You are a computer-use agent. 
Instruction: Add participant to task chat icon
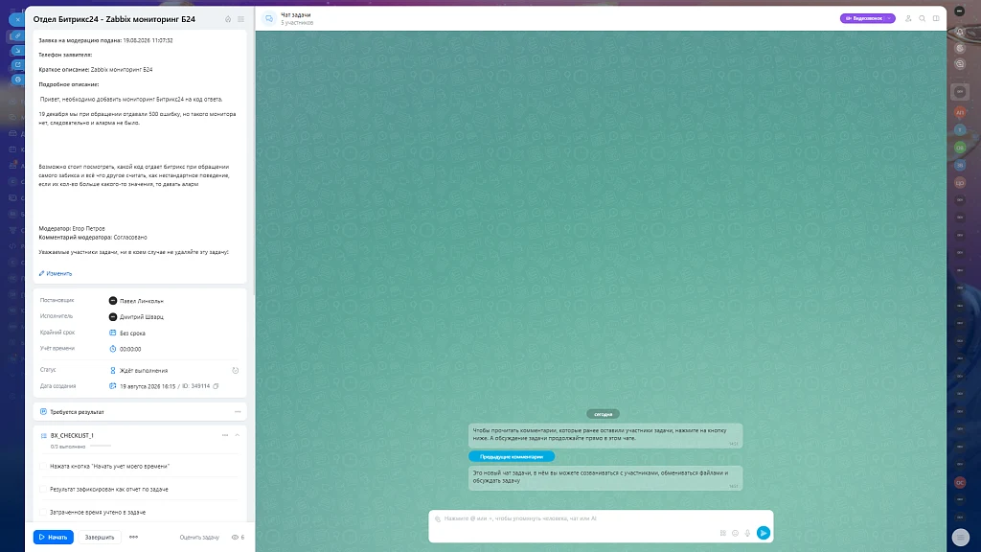coord(908,19)
